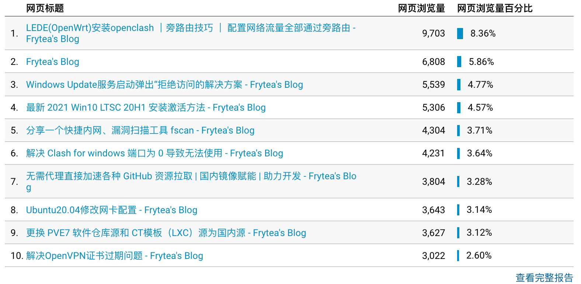Click the 4.77% percentage value
Screen dimensions: 581x284
point(480,85)
